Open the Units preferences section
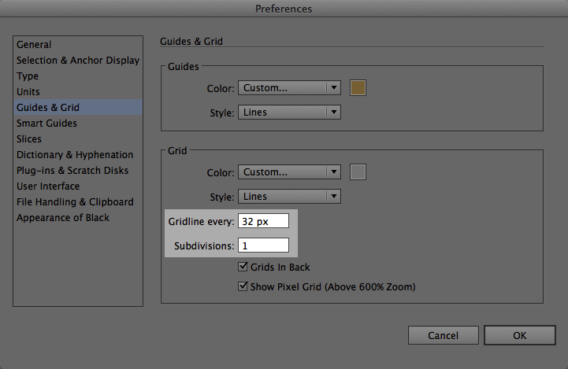This screenshot has width=568, height=369. click(x=78, y=92)
